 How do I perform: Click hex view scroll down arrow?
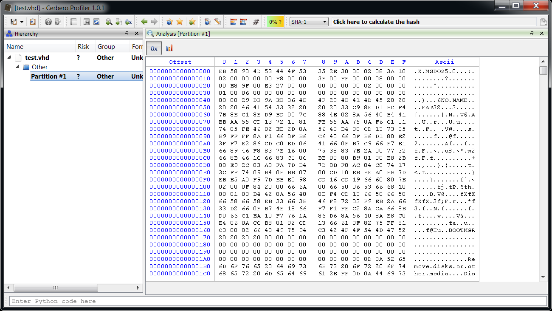coord(543,277)
